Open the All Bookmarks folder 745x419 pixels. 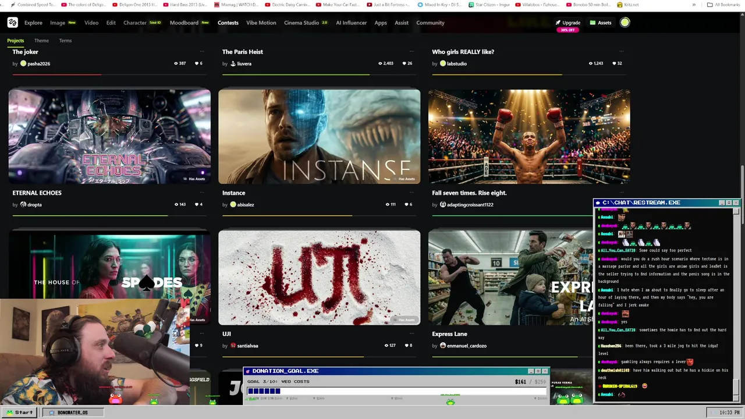pyautogui.click(x=723, y=5)
